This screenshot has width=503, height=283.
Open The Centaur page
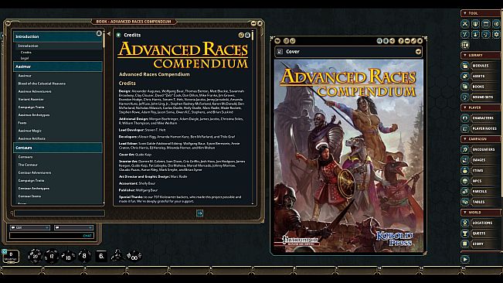tap(28, 165)
